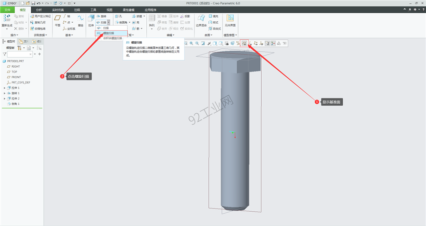Open the 基准 group dropdown
This screenshot has width=426, height=226.
pos(69,35)
